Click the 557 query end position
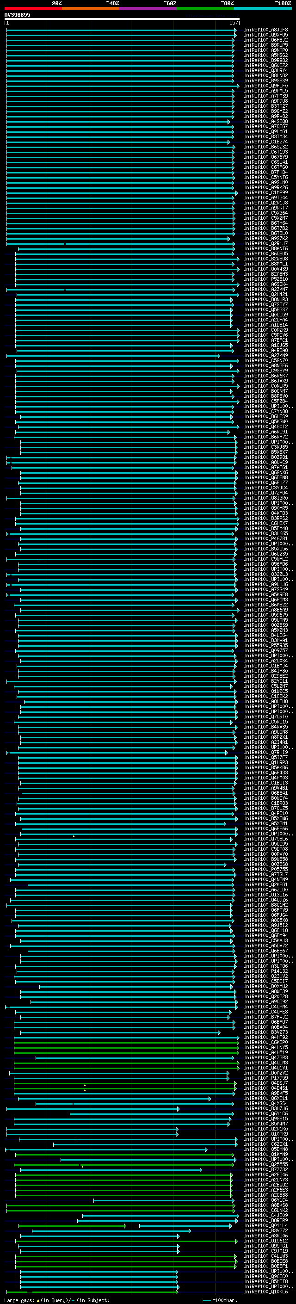Image resolution: width=296 pixels, height=1304 pixels. click(233, 23)
